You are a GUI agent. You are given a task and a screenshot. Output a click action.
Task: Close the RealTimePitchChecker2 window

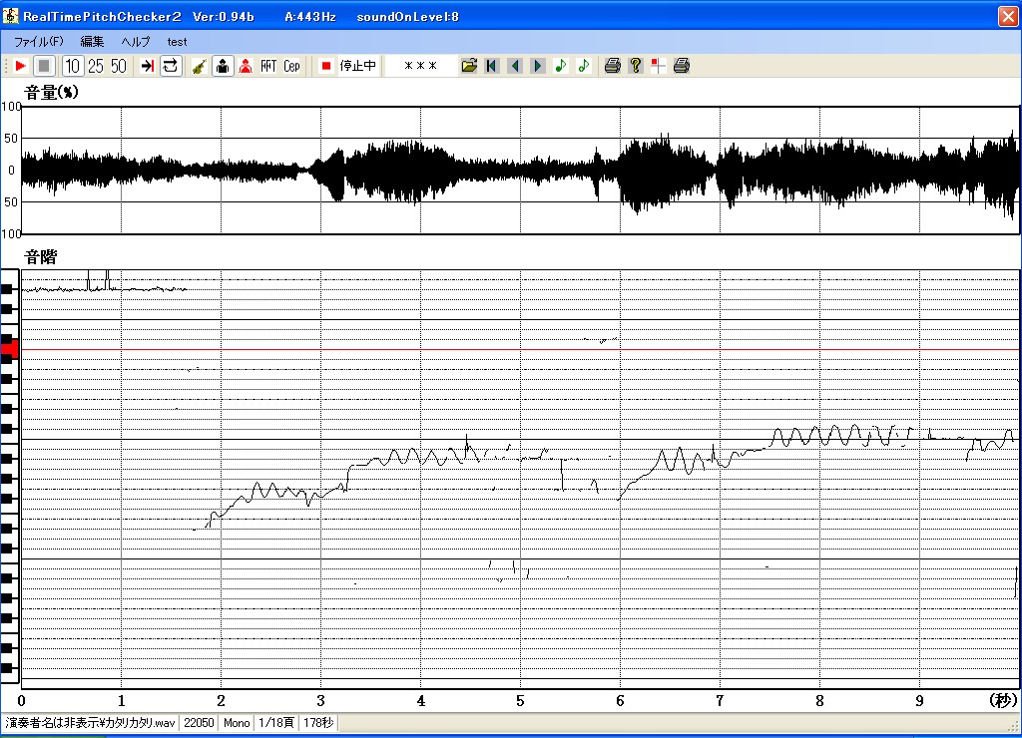[x=1008, y=16]
